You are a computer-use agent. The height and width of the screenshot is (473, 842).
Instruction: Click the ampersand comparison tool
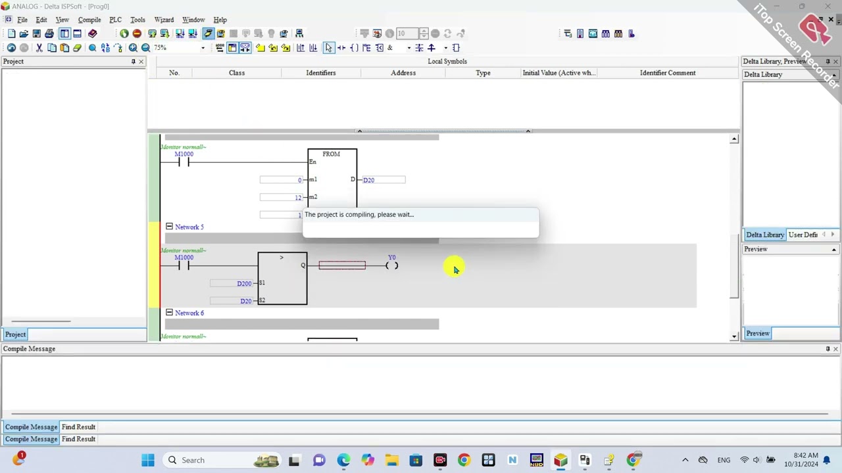[x=390, y=48]
